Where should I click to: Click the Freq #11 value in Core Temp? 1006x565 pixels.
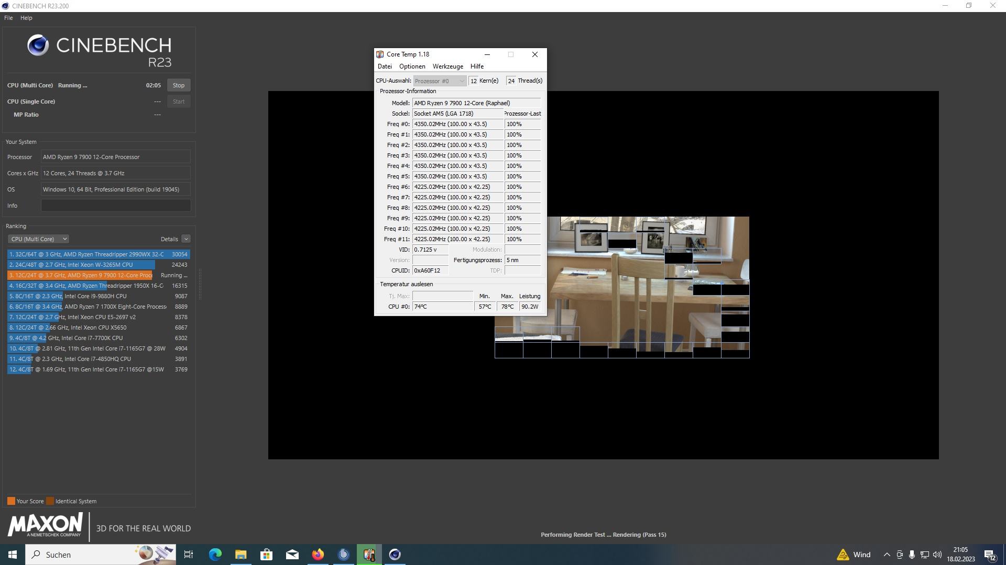click(x=458, y=239)
